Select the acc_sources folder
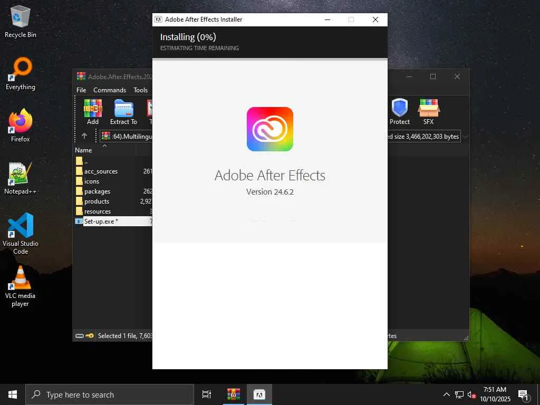The image size is (540, 405). tap(113, 171)
